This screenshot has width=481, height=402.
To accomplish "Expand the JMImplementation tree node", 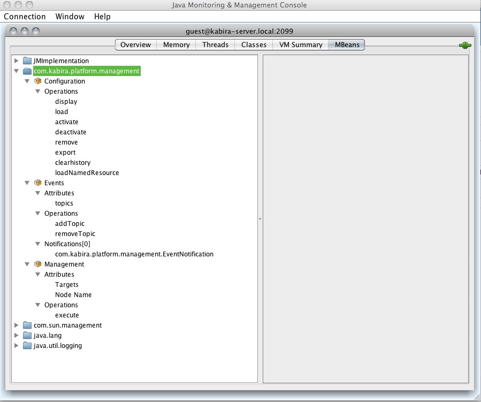I will tap(16, 60).
